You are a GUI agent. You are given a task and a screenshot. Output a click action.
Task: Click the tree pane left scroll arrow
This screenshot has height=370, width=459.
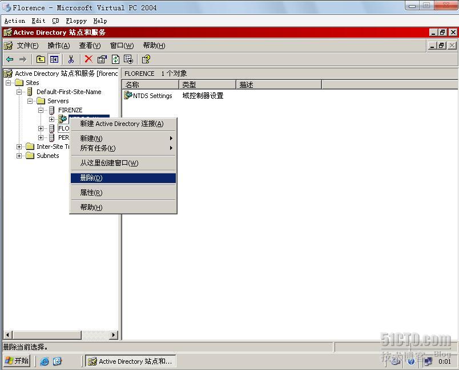(7, 335)
